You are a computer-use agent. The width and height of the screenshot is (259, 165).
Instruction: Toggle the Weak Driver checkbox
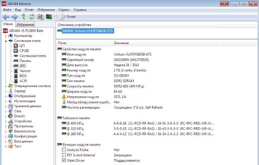(64, 160)
